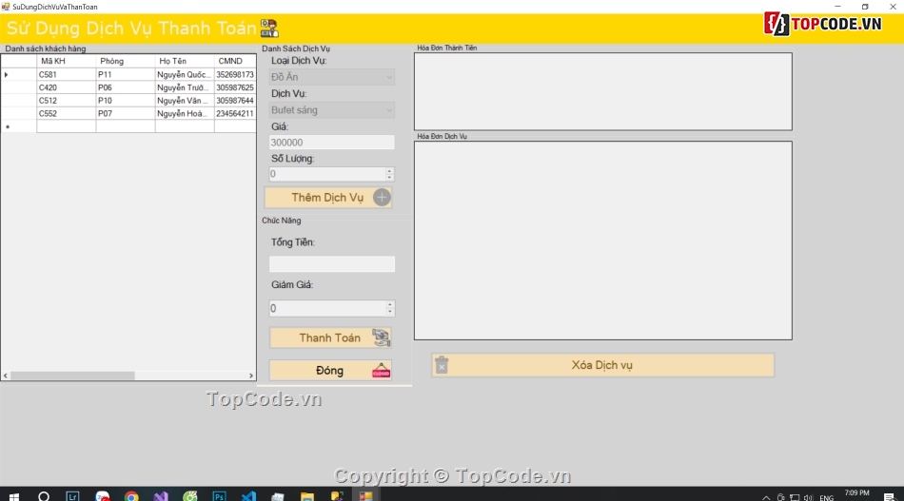Click the Tổng Tiền text field
The width and height of the screenshot is (904, 501).
(x=331, y=263)
